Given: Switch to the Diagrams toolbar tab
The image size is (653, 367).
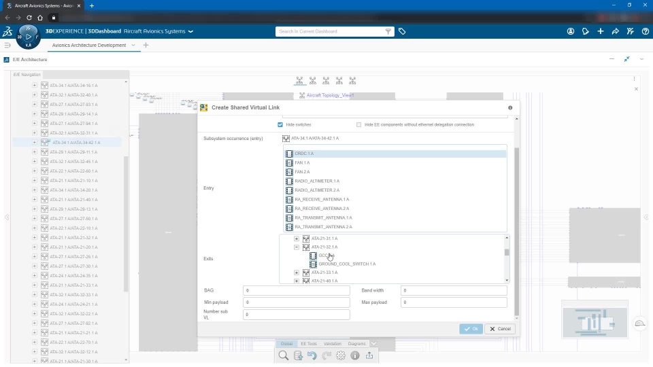Looking at the screenshot, I should point(356,344).
